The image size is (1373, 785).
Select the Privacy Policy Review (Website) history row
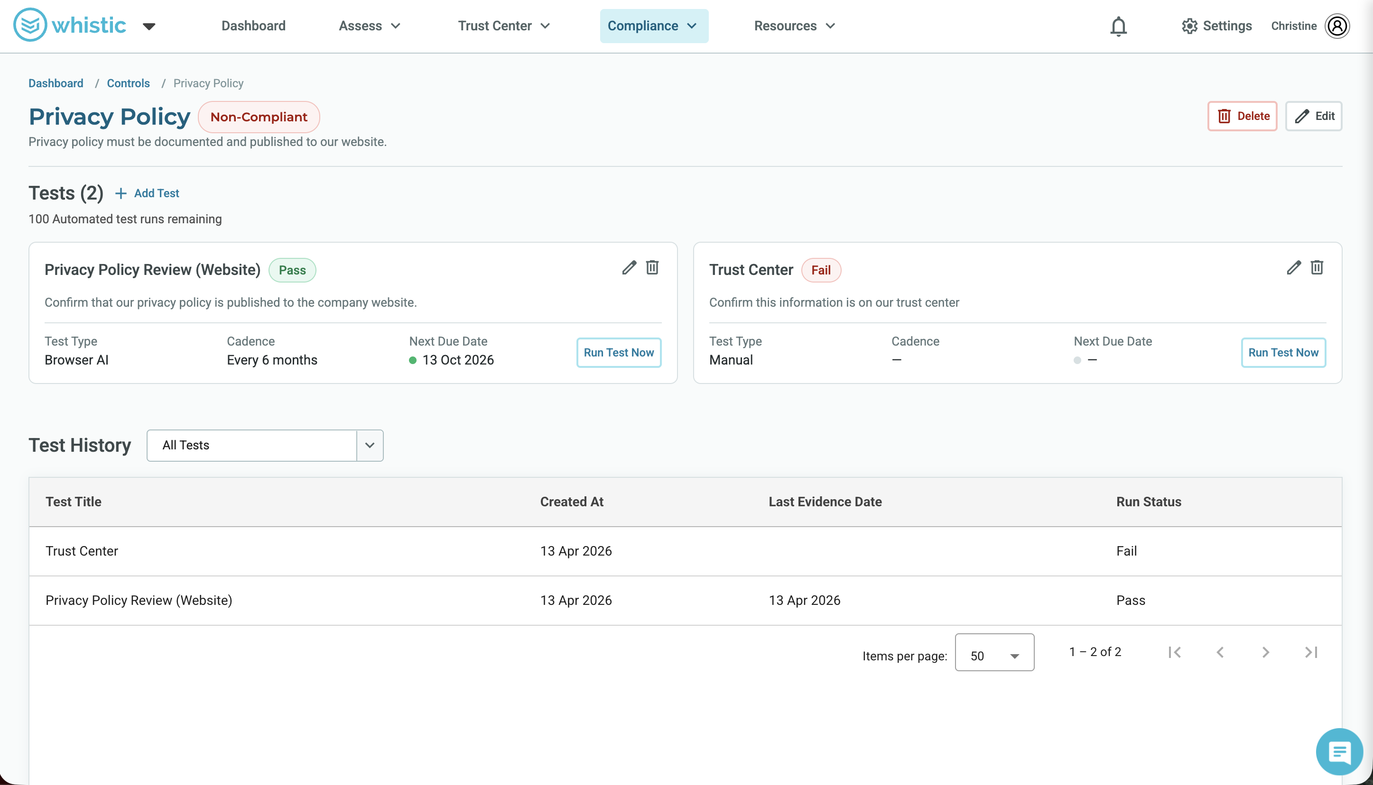[x=685, y=601]
